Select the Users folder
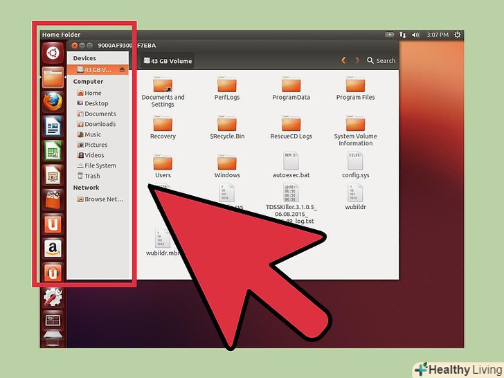Screen dimensions: 504x378 click(x=163, y=166)
